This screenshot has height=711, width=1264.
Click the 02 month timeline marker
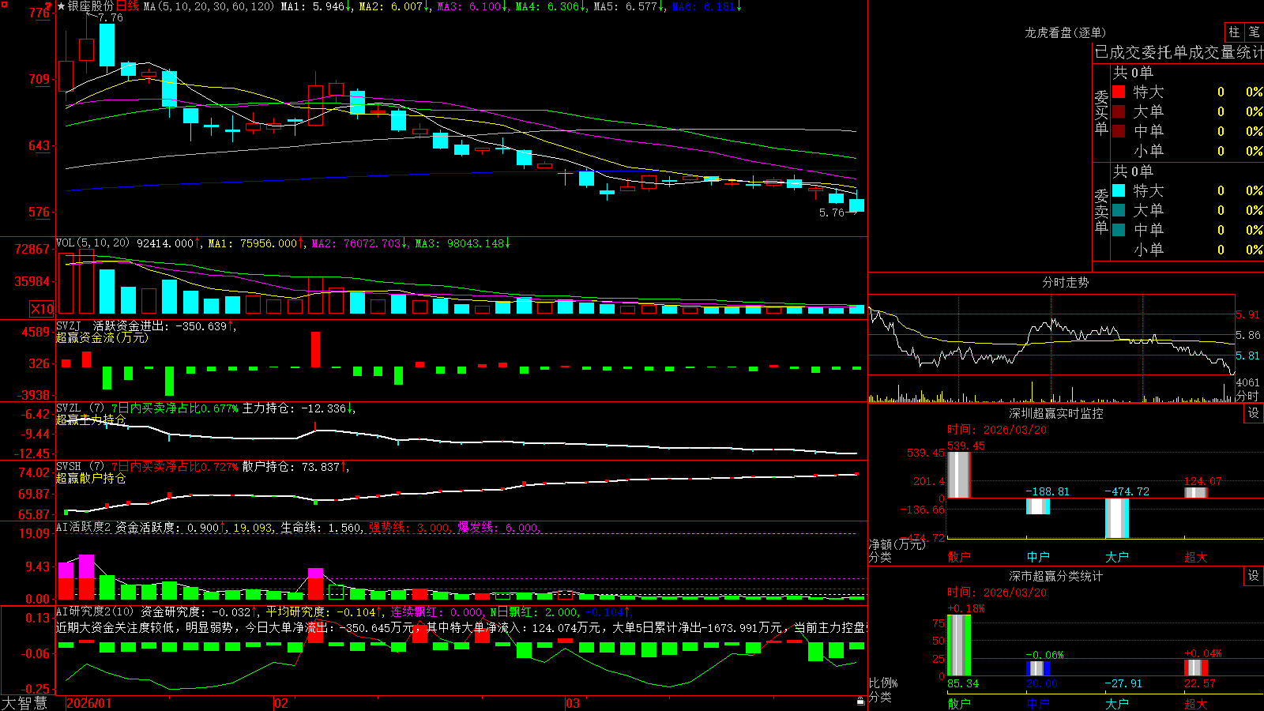click(281, 703)
